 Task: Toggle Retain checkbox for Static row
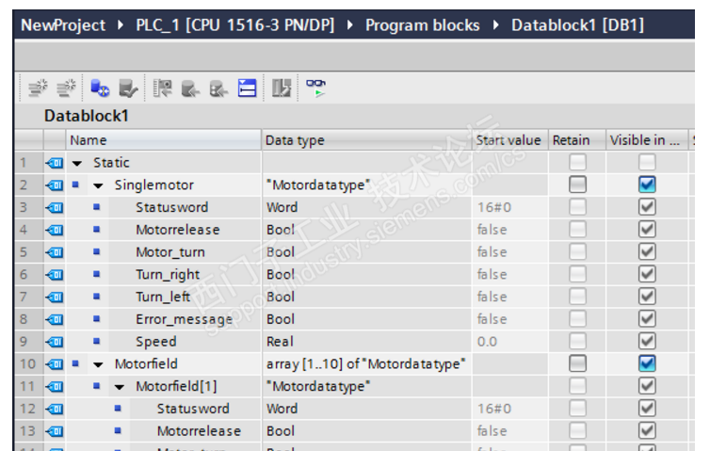[577, 162]
